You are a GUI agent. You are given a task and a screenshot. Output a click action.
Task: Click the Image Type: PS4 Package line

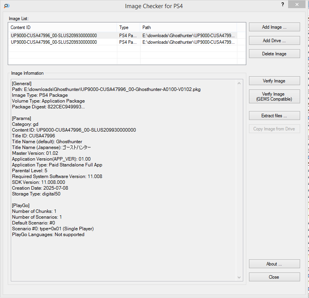coord(40,95)
